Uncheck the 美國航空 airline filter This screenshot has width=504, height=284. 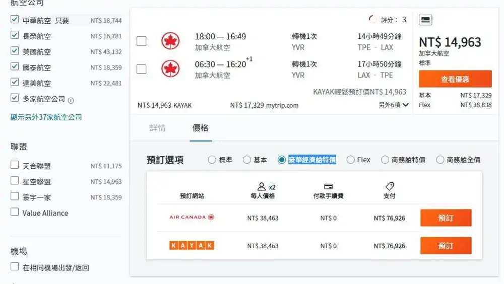coord(15,51)
